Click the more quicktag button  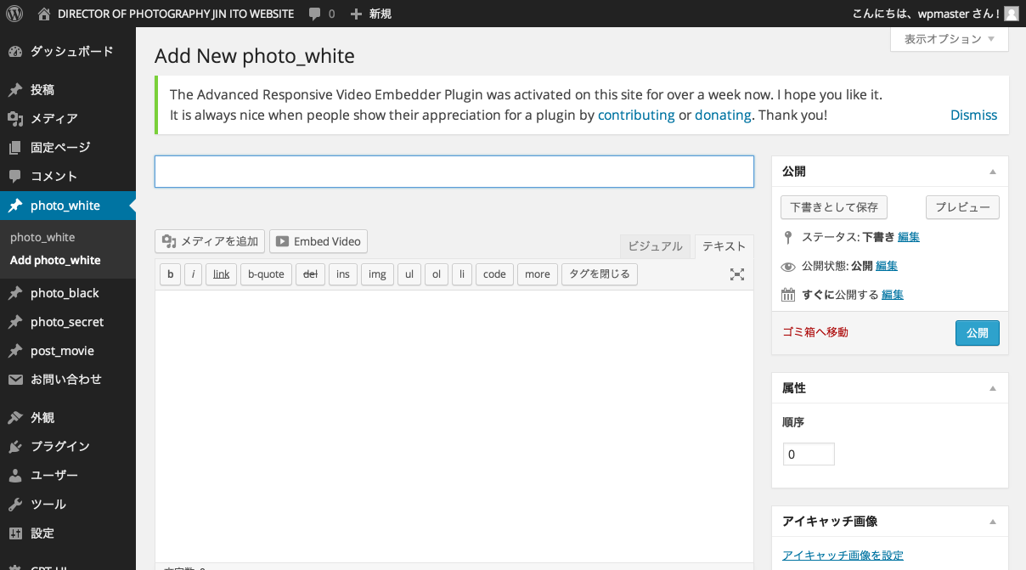click(537, 274)
